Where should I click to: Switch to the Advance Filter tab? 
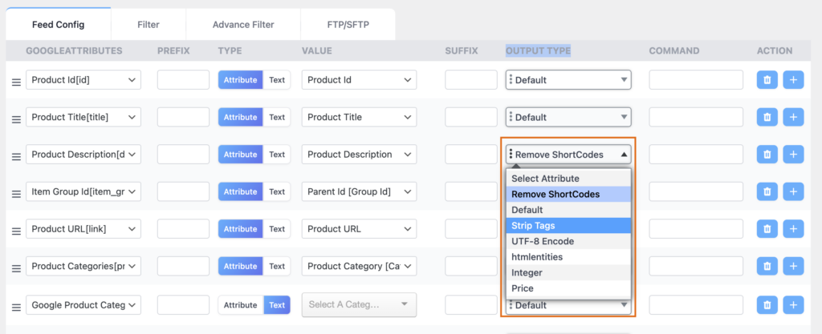(x=242, y=25)
